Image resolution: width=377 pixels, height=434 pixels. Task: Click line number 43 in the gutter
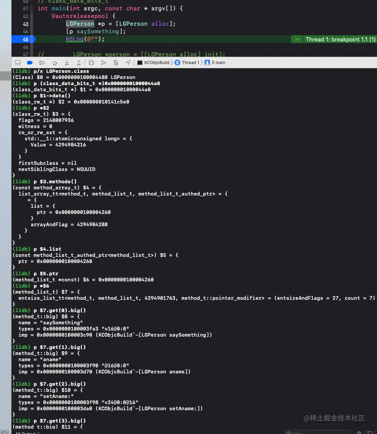[x=25, y=24]
